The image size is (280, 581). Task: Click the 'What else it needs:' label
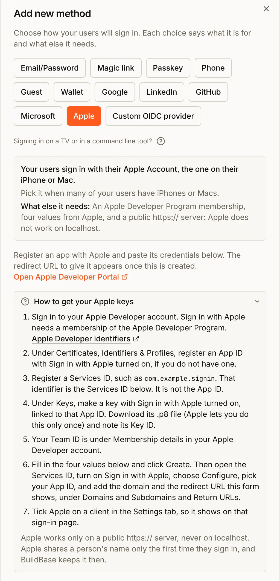click(x=56, y=206)
